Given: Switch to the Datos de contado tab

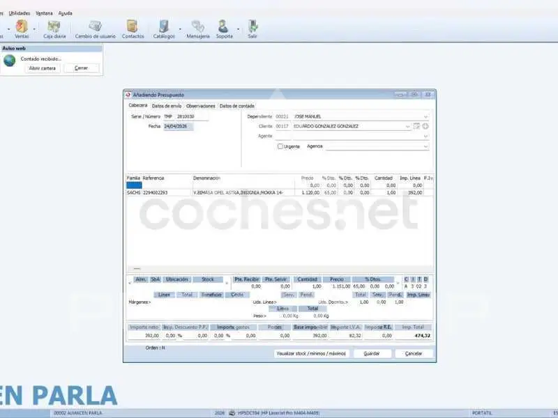Looking at the screenshot, I should 237,106.
